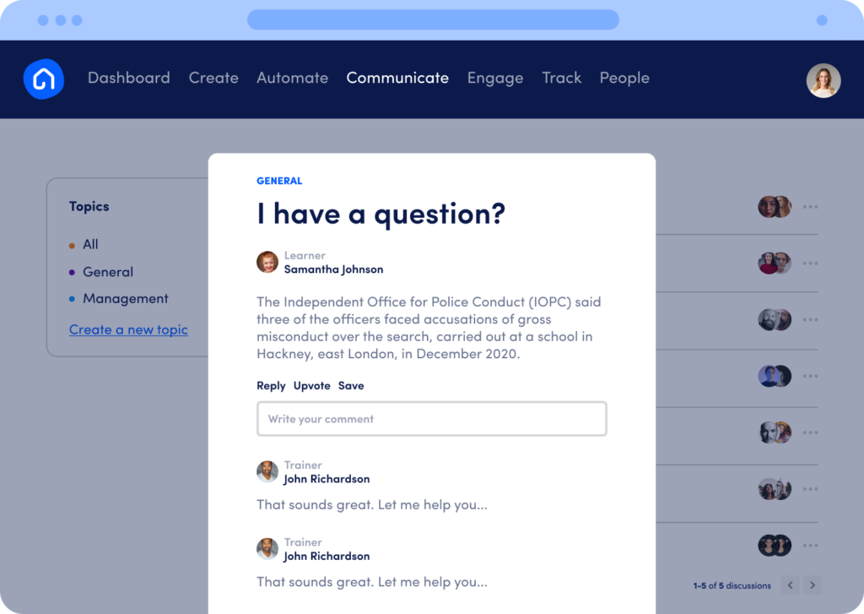Reply to Samantha's post
This screenshot has width=864, height=614.
coord(271,386)
